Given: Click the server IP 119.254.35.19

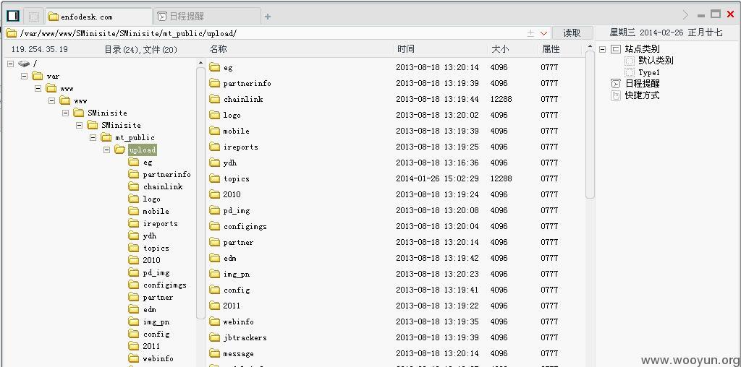Looking at the screenshot, I should (x=39, y=50).
